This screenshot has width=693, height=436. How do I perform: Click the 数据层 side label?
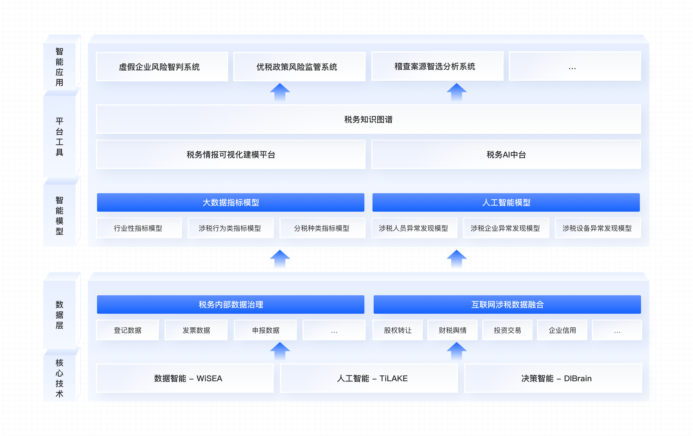59,315
